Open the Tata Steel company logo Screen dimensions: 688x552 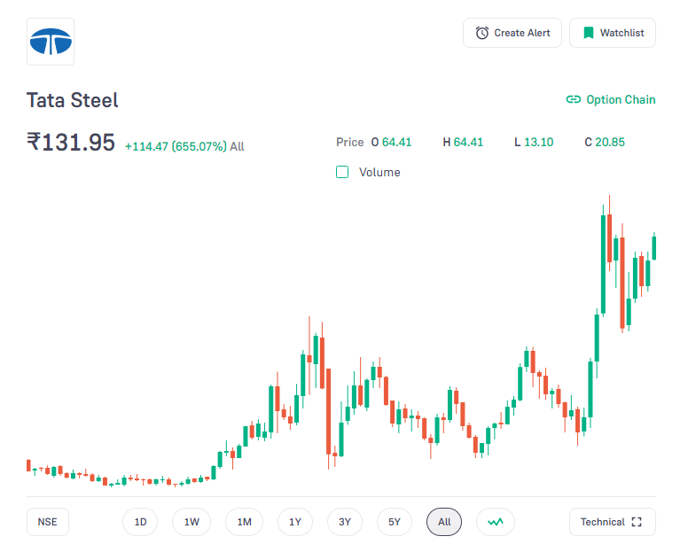[x=51, y=42]
